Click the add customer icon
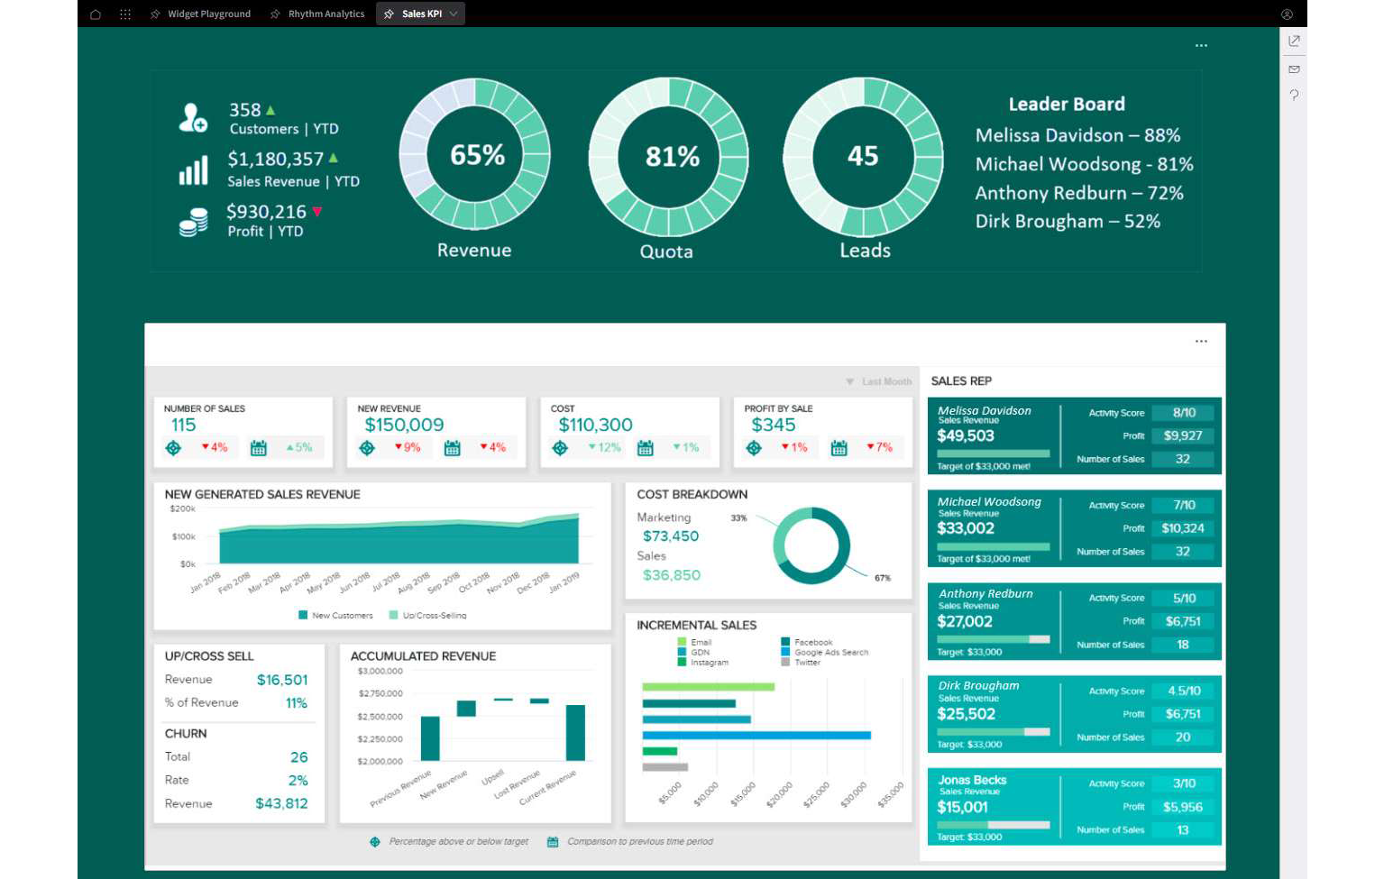1384x879 pixels. coord(192,118)
